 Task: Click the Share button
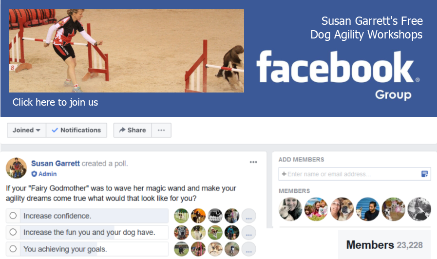coord(133,130)
